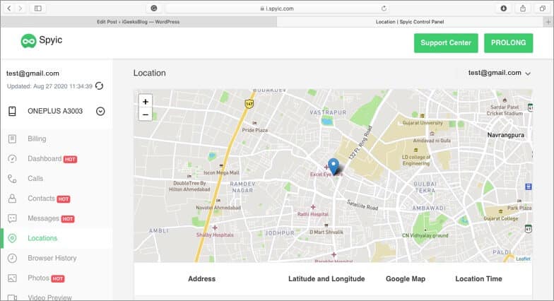The width and height of the screenshot is (554, 301).
Task: Click the Address column header
Action: click(202, 278)
